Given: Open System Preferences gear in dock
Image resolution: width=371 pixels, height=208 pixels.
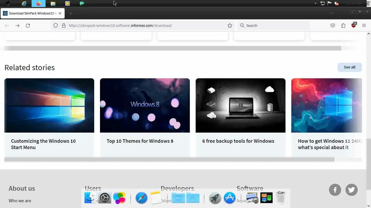Looking at the screenshot, I should (x=105, y=198).
